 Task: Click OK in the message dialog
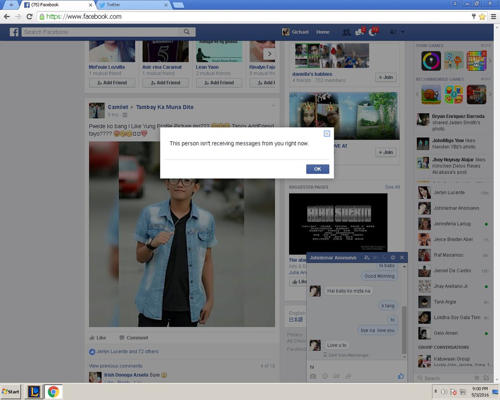coord(317,169)
